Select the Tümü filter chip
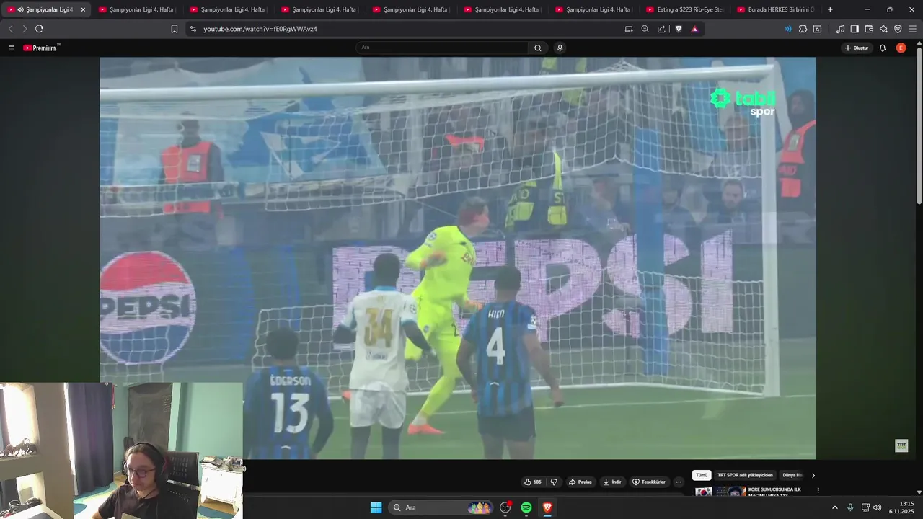The image size is (923, 519). click(702, 475)
